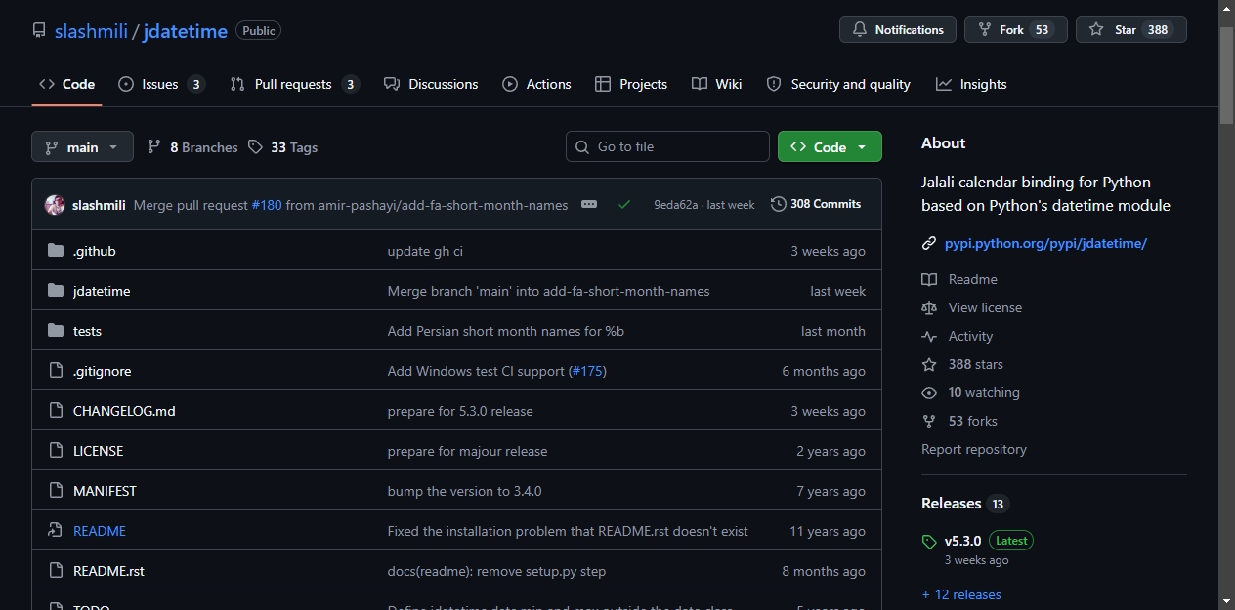Click the green check status icon
Image resolution: width=1235 pixels, height=610 pixels.
click(x=624, y=204)
